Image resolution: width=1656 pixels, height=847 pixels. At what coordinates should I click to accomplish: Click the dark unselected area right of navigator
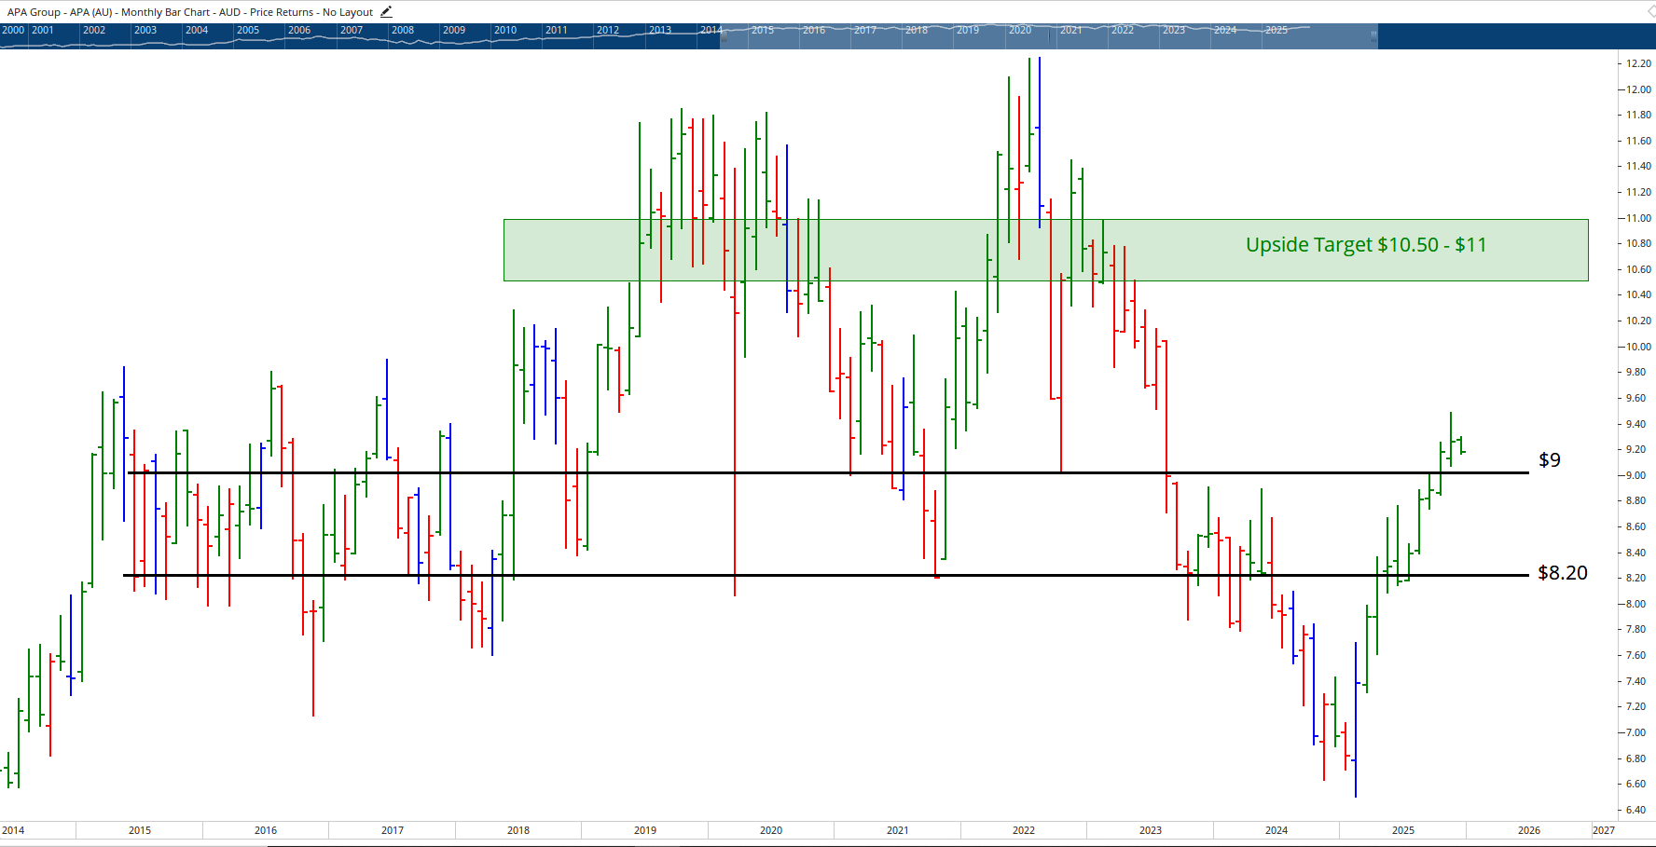point(1511,35)
